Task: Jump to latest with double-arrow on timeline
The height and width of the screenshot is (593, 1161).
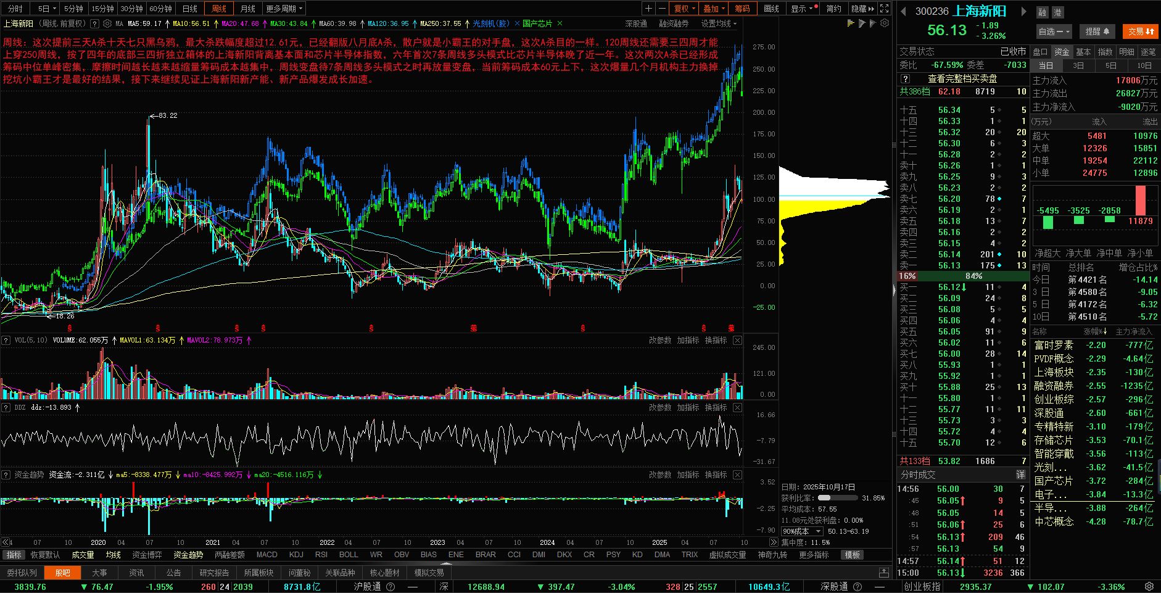Action: pyautogui.click(x=774, y=542)
